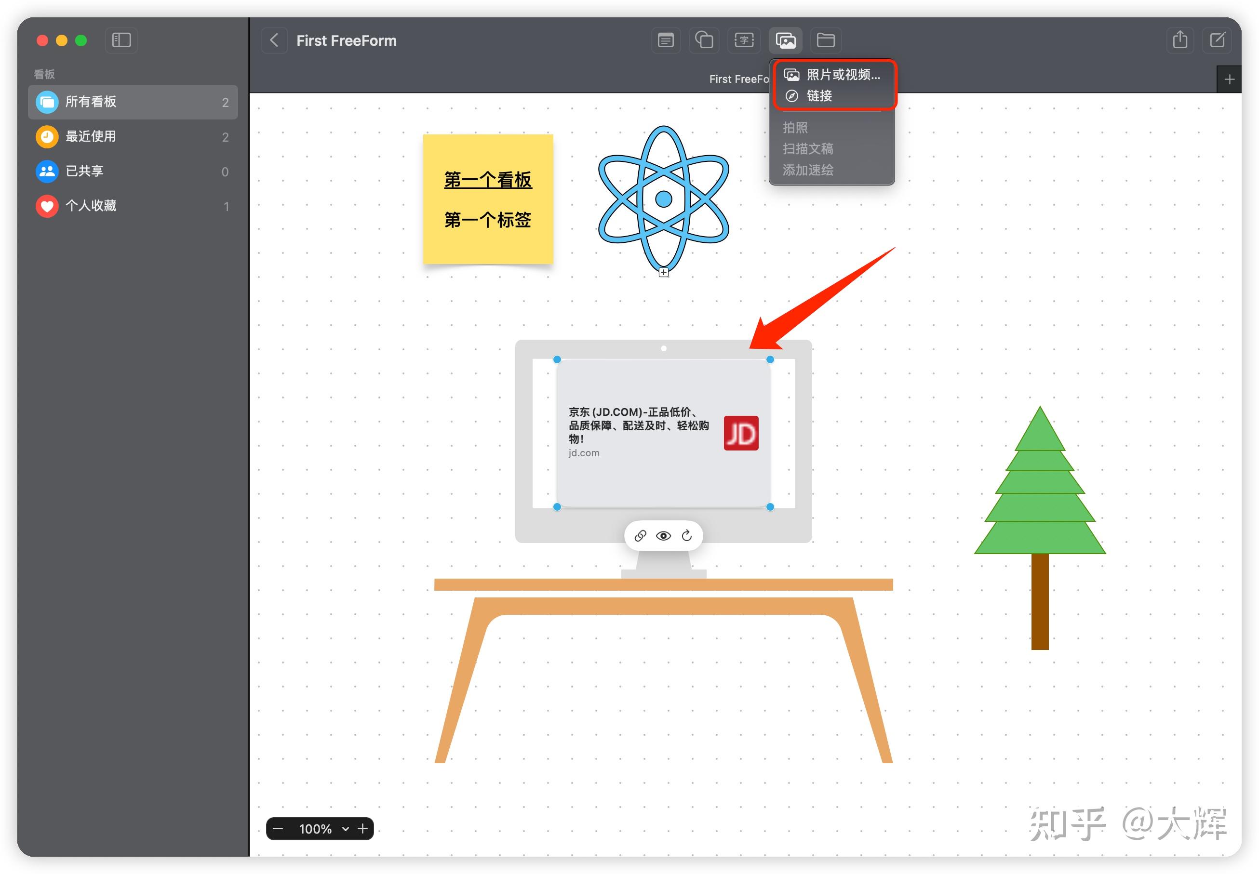Screen dimensions: 1259x874
Task: Edit the link using the chain icon
Action: [x=641, y=535]
